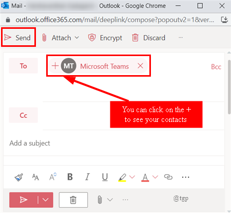Viewport: 231px width, 213px height.
Task: Click the vertical scrollbar thumb
Action: (x=229, y=87)
